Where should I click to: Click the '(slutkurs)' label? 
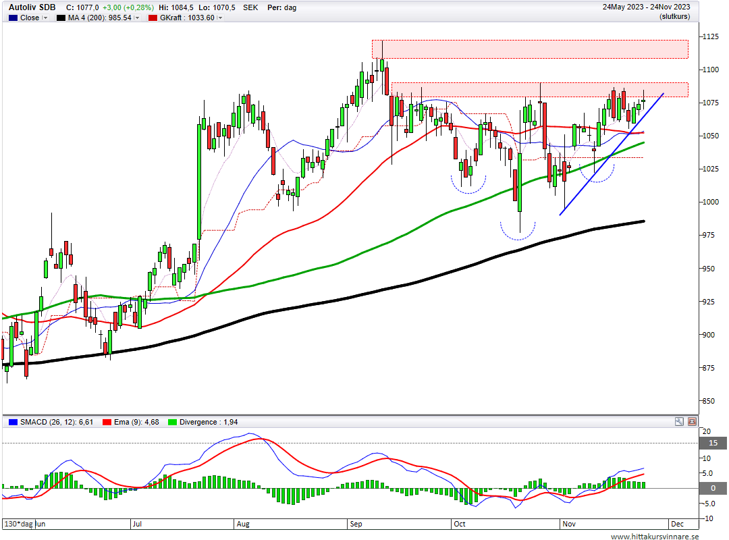[x=674, y=17]
